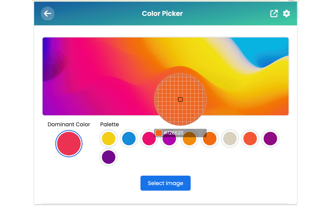Click the #f26520 color code label
Viewport: 331px width, 207px height.
tap(174, 133)
